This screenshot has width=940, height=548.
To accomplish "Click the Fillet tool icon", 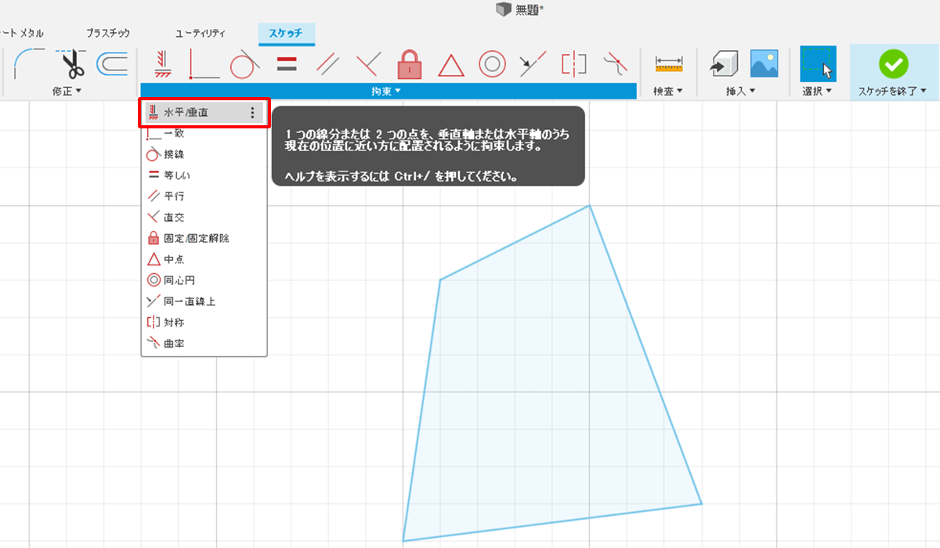I will [x=30, y=64].
